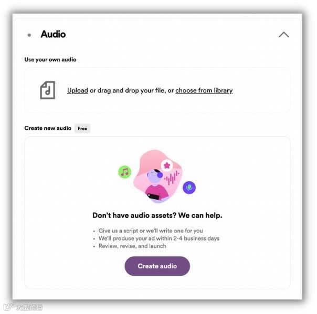Click the purple microphone circle icon
Image resolution: width=317 pixels, height=314 pixels.
point(189,187)
